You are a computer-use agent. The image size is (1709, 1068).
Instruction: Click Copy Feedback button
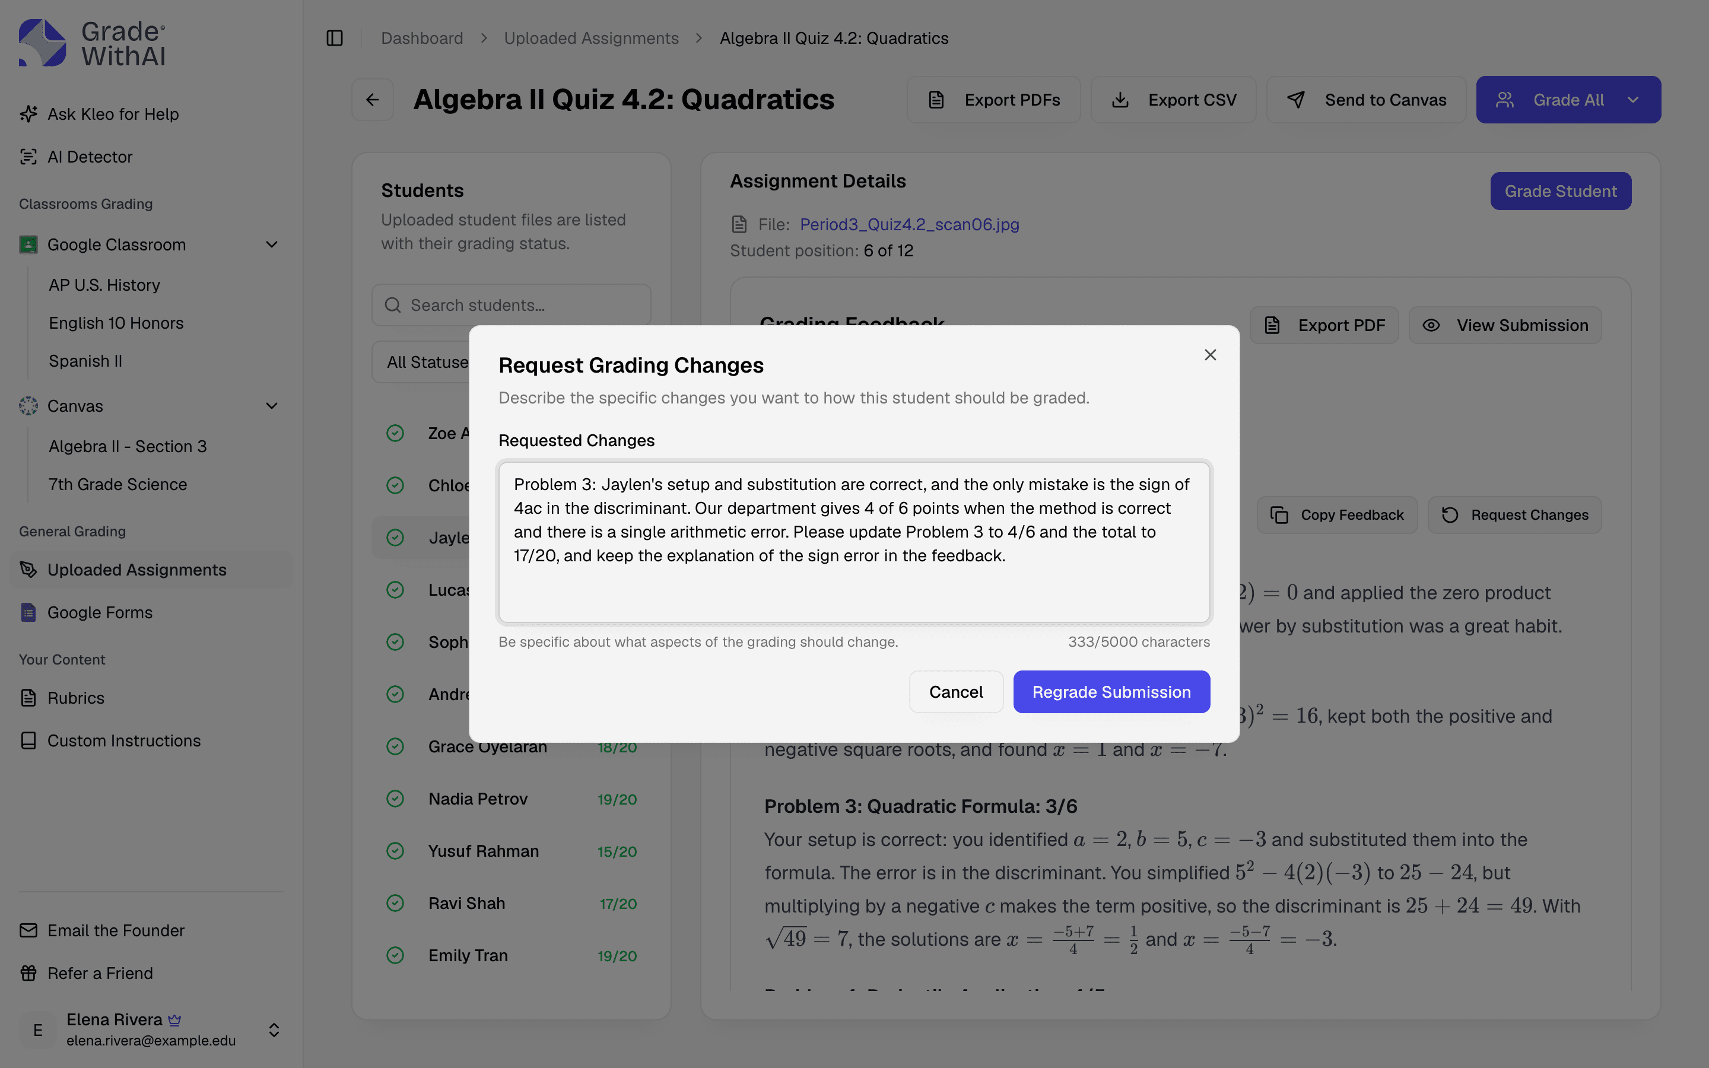pos(1337,515)
